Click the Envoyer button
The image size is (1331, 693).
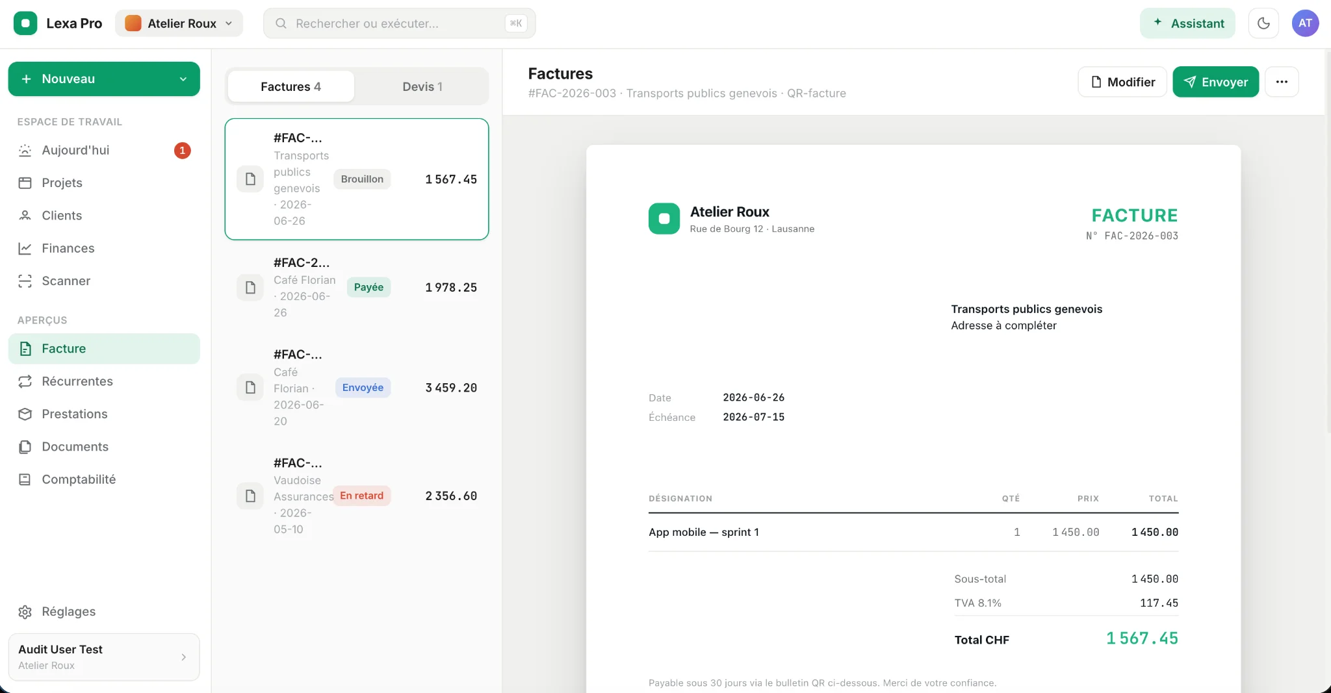[1215, 82]
